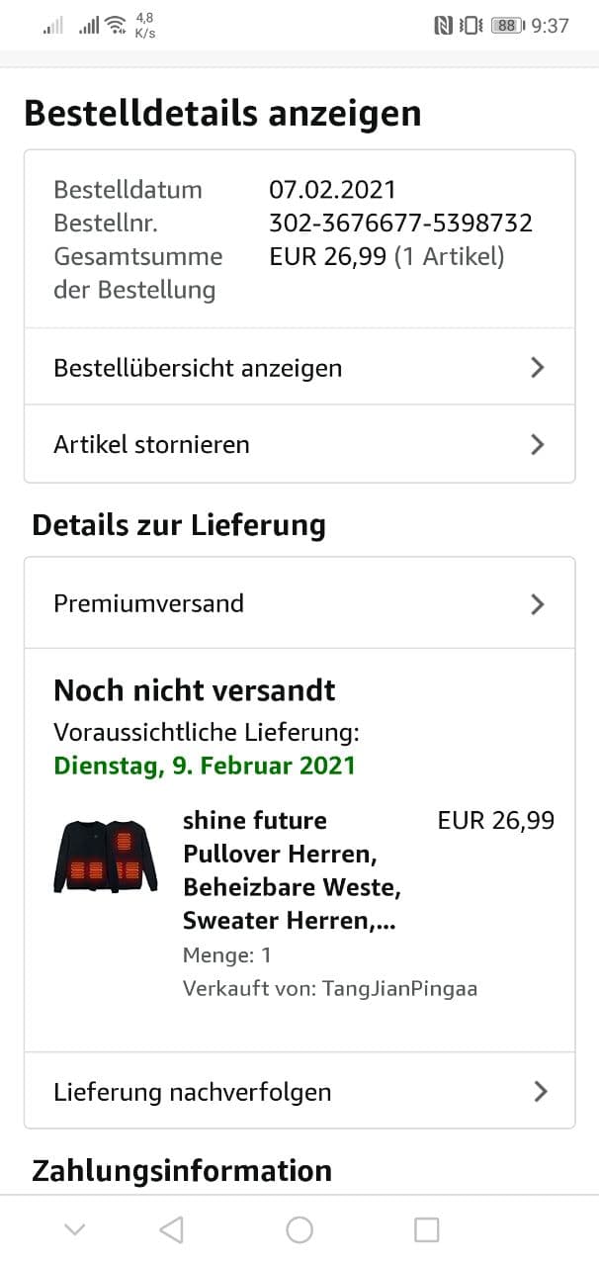Screen dimensions: 599x1266
Task: Select Artikel stornieren option
Action: pyautogui.click(x=151, y=445)
